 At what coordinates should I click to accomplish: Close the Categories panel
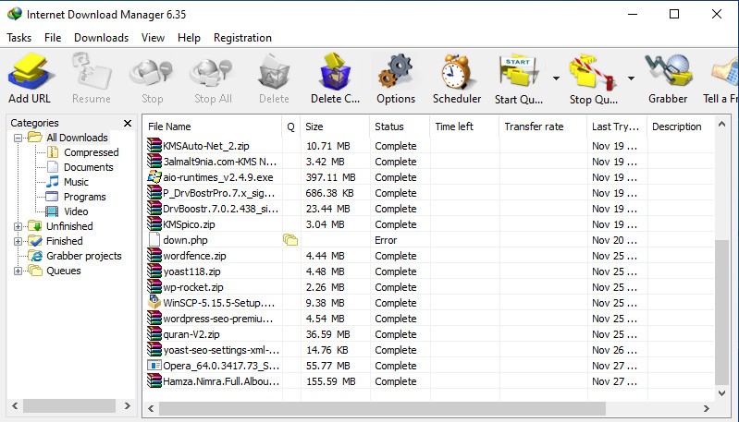click(128, 123)
